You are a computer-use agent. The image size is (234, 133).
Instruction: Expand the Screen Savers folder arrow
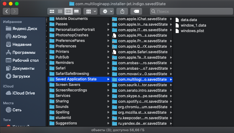[108, 85]
